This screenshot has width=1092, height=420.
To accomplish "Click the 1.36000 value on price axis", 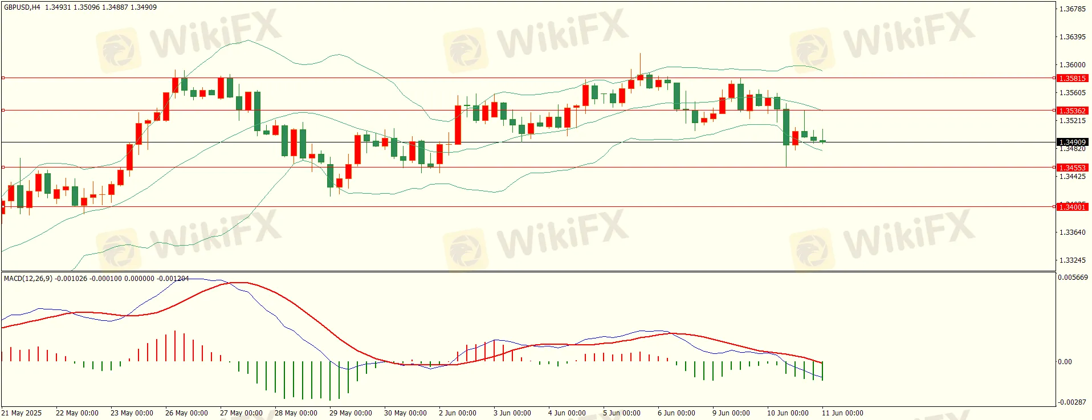I will [1072, 65].
